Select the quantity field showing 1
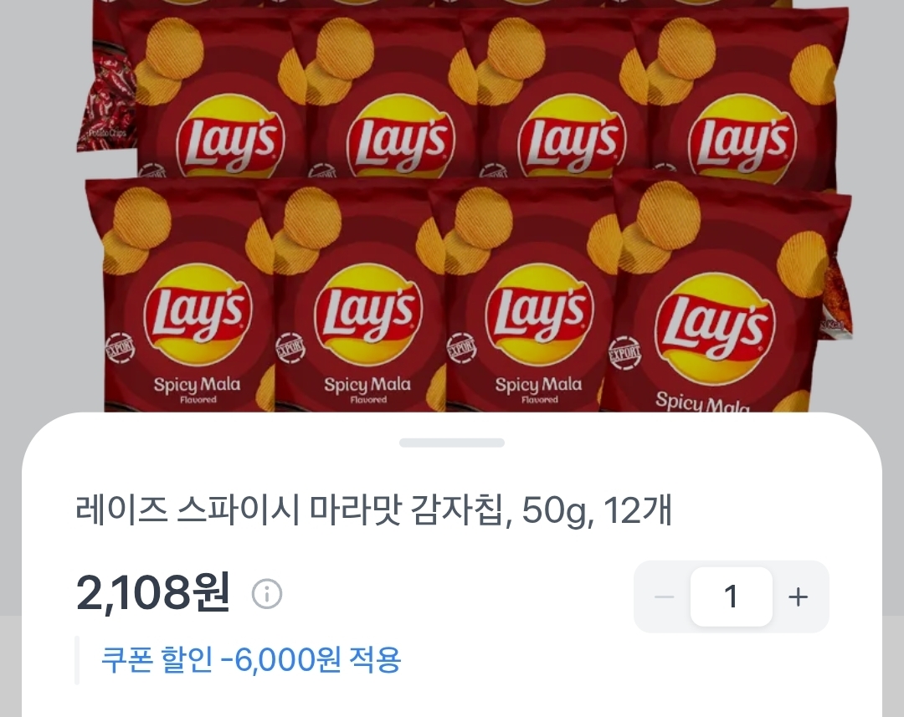The height and width of the screenshot is (717, 904). pos(731,597)
